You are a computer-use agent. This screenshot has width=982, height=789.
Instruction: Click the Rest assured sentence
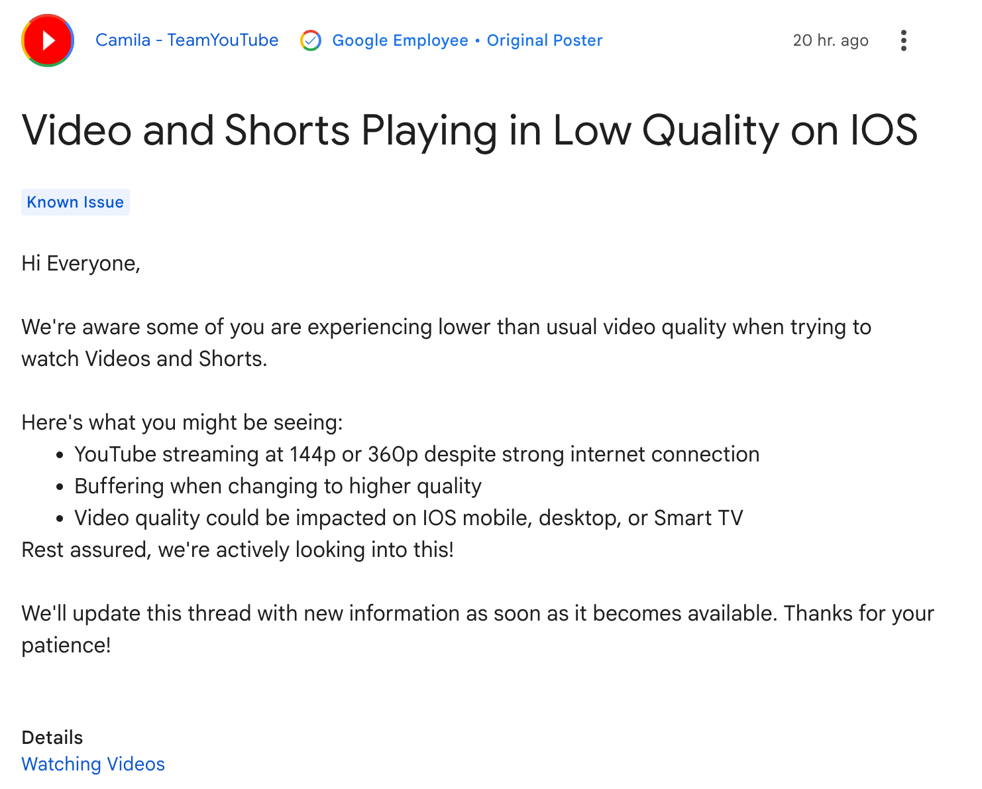click(x=238, y=550)
